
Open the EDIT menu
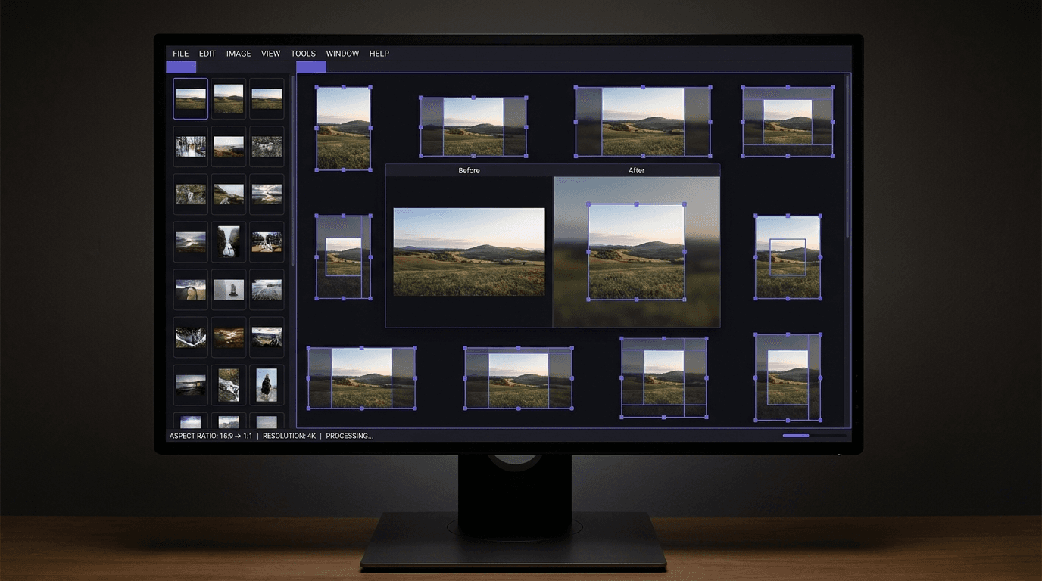pos(207,54)
